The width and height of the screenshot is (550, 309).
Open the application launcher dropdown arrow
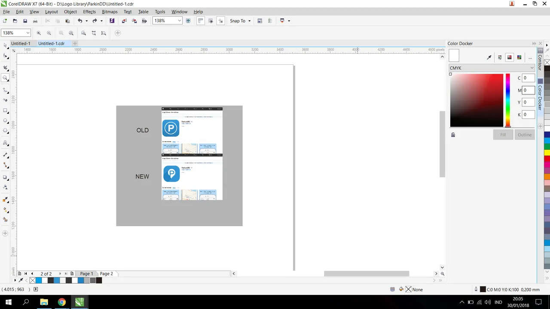click(x=289, y=21)
